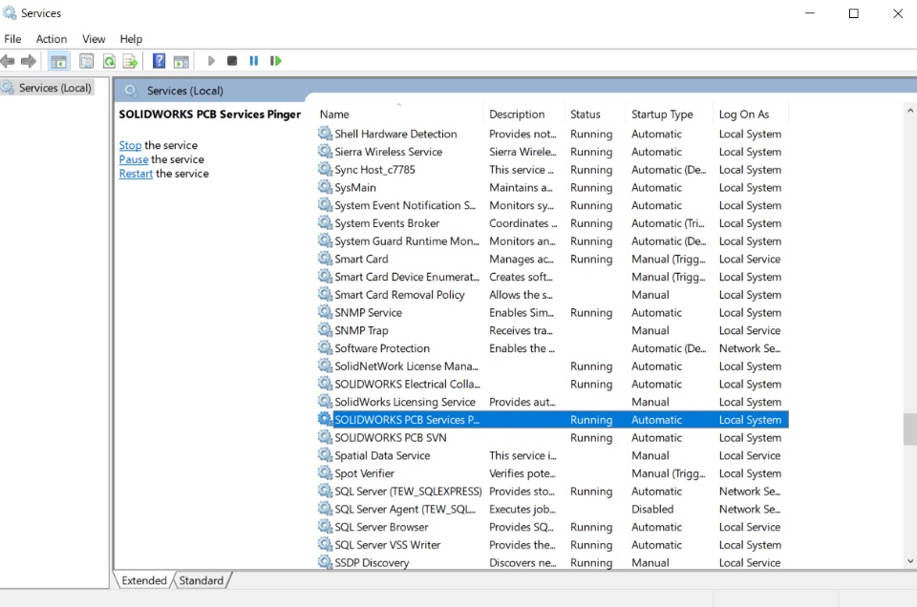Select the SolidWorks Licensing Service row
Viewport: 917px width, 607px height.
(553, 402)
